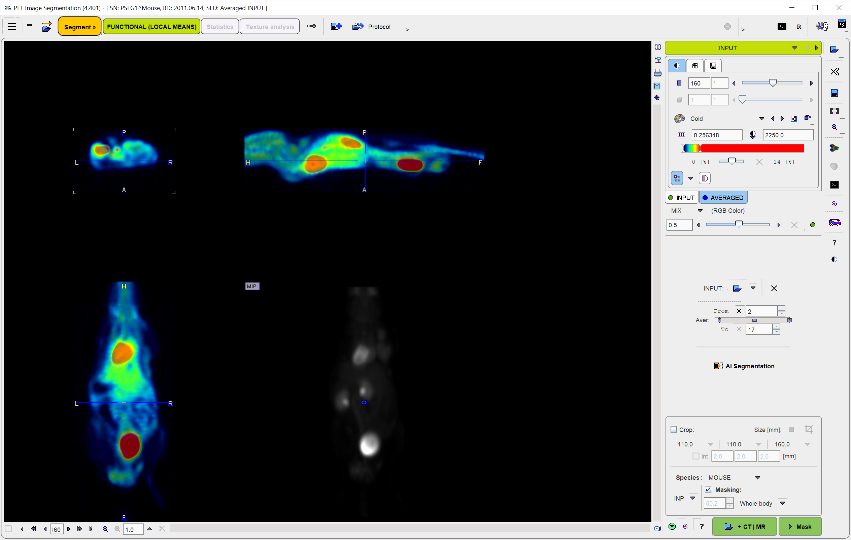Select the save floppy tab
The image size is (851, 540).
(713, 66)
